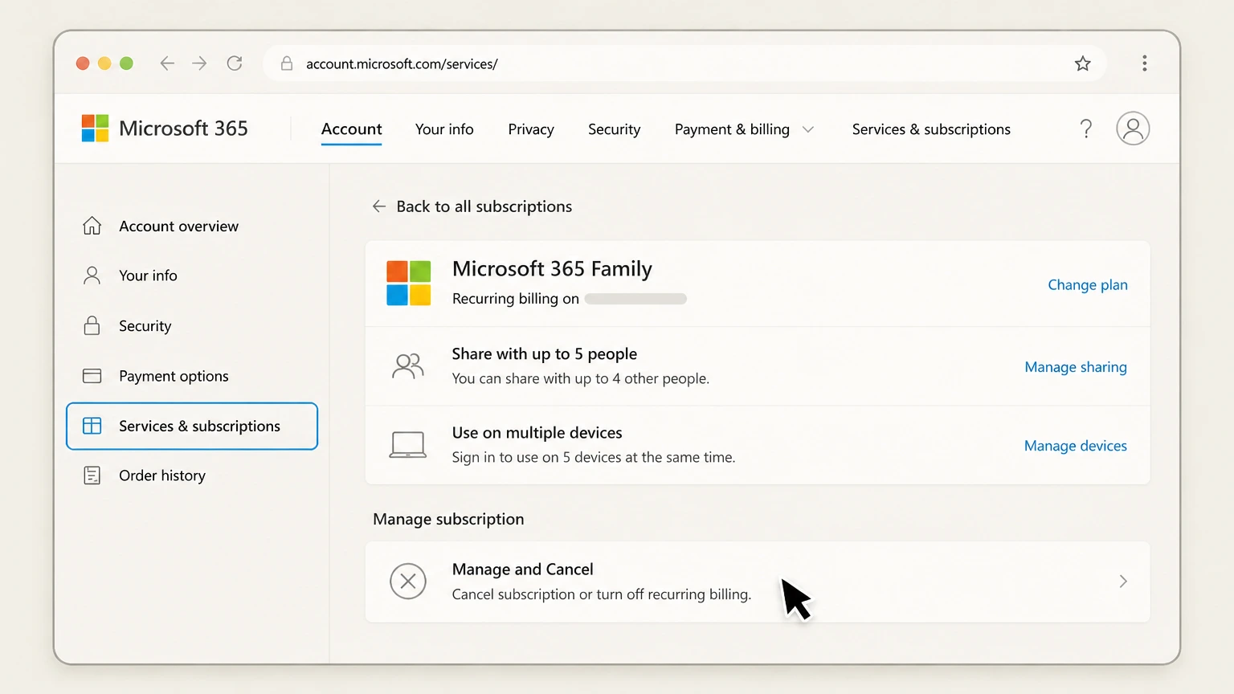Click the Security lock icon in sidebar

92,325
